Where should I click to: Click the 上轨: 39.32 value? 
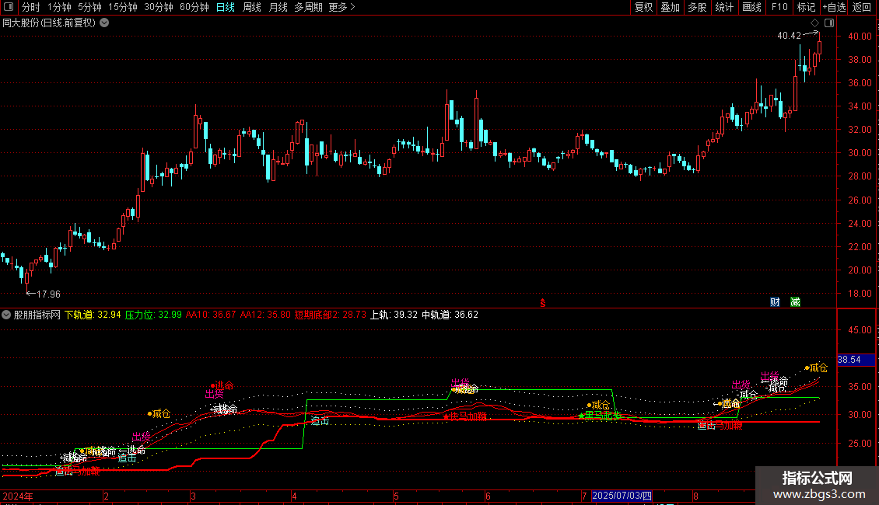(394, 315)
